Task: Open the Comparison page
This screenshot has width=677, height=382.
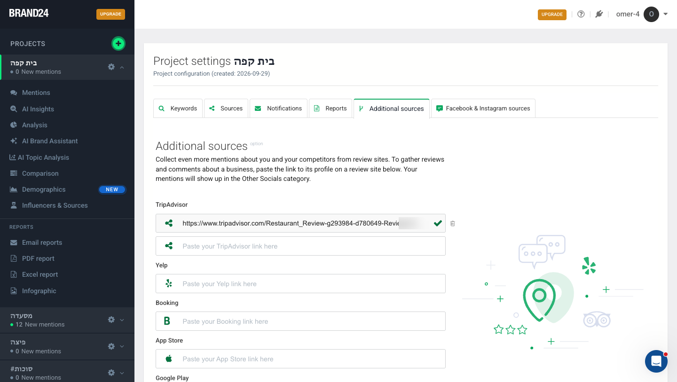Action: pyautogui.click(x=40, y=173)
